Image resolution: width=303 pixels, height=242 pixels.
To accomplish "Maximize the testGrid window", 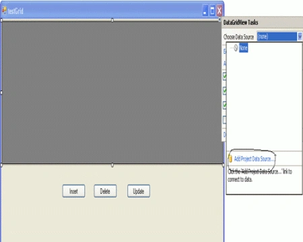I will 212,11.
